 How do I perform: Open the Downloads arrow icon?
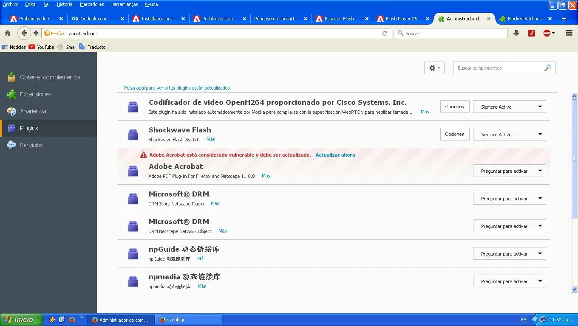tap(516, 33)
